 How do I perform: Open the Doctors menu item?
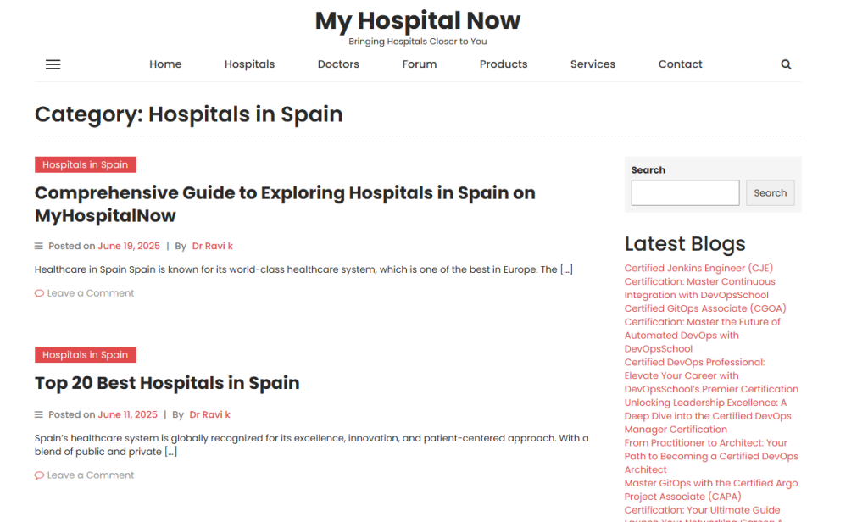click(338, 64)
